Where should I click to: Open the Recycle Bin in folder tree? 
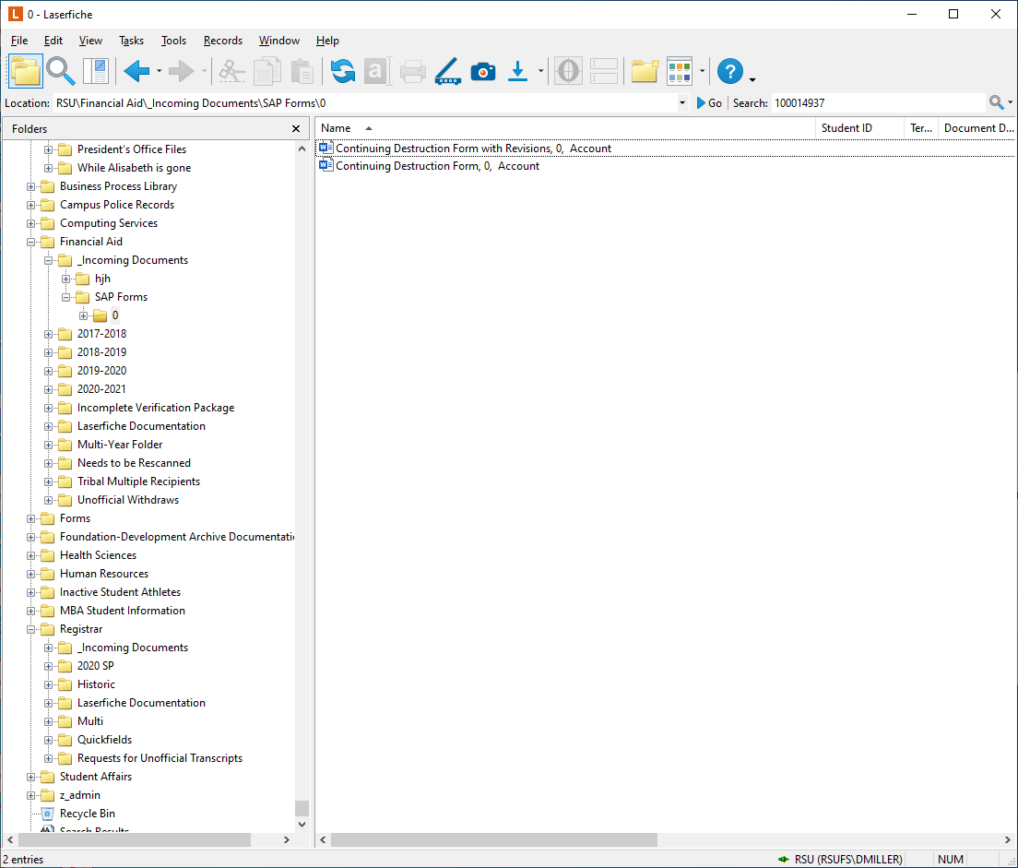[x=88, y=814]
